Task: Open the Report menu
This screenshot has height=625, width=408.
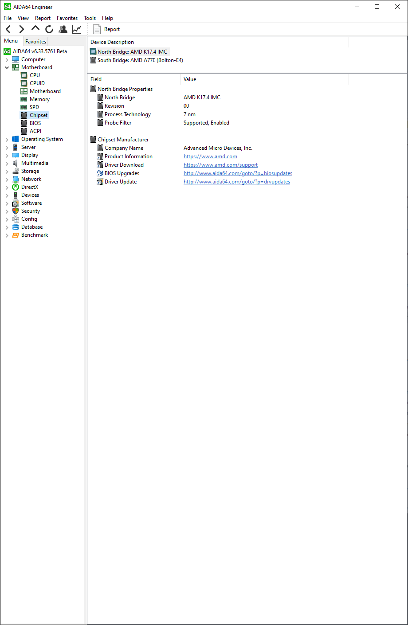Action: pos(43,18)
